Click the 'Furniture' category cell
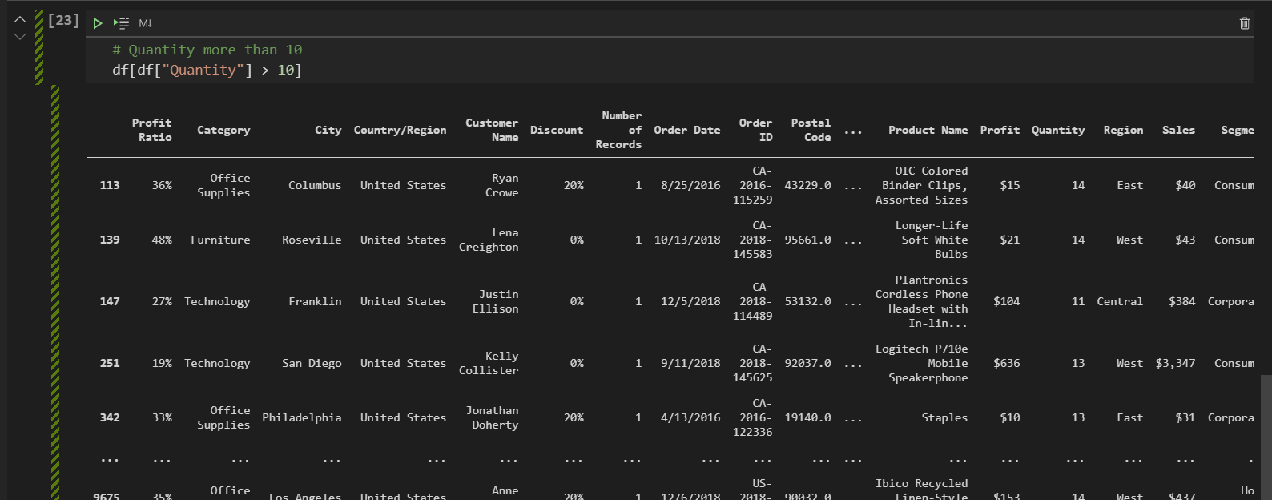The height and width of the screenshot is (500, 1272). click(x=220, y=240)
